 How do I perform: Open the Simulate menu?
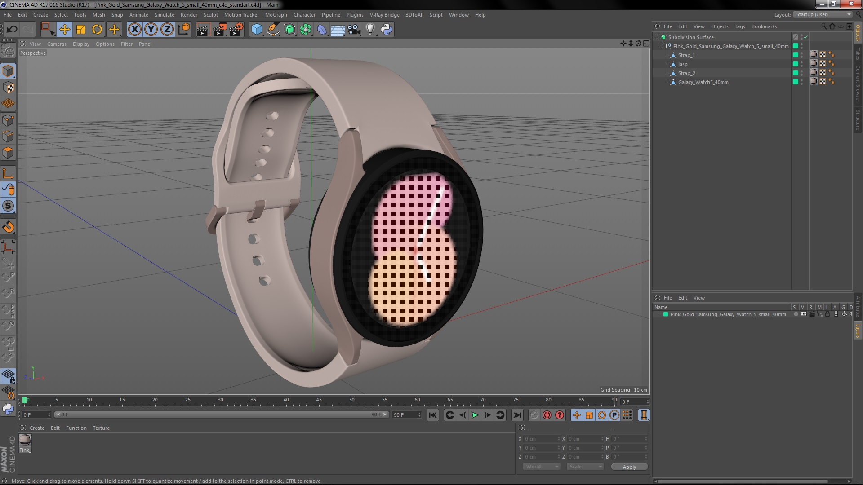pyautogui.click(x=165, y=15)
